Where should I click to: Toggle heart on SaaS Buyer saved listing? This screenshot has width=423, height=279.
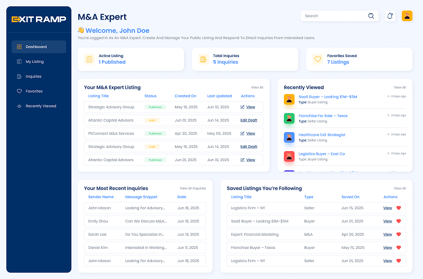coord(399,221)
